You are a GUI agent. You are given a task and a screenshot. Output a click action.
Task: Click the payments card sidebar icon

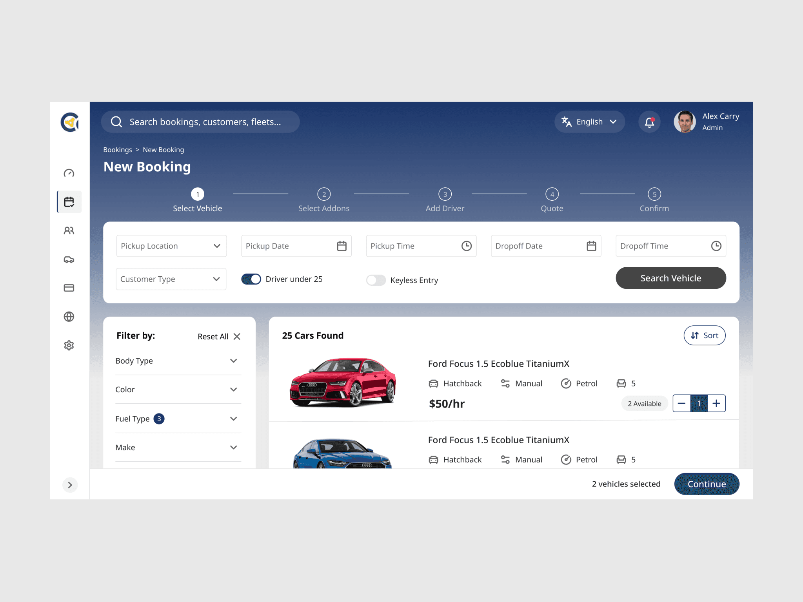(69, 288)
